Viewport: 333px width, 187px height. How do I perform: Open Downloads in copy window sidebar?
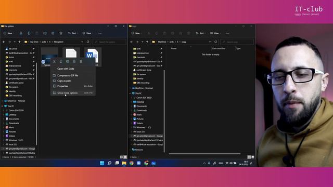142,111
